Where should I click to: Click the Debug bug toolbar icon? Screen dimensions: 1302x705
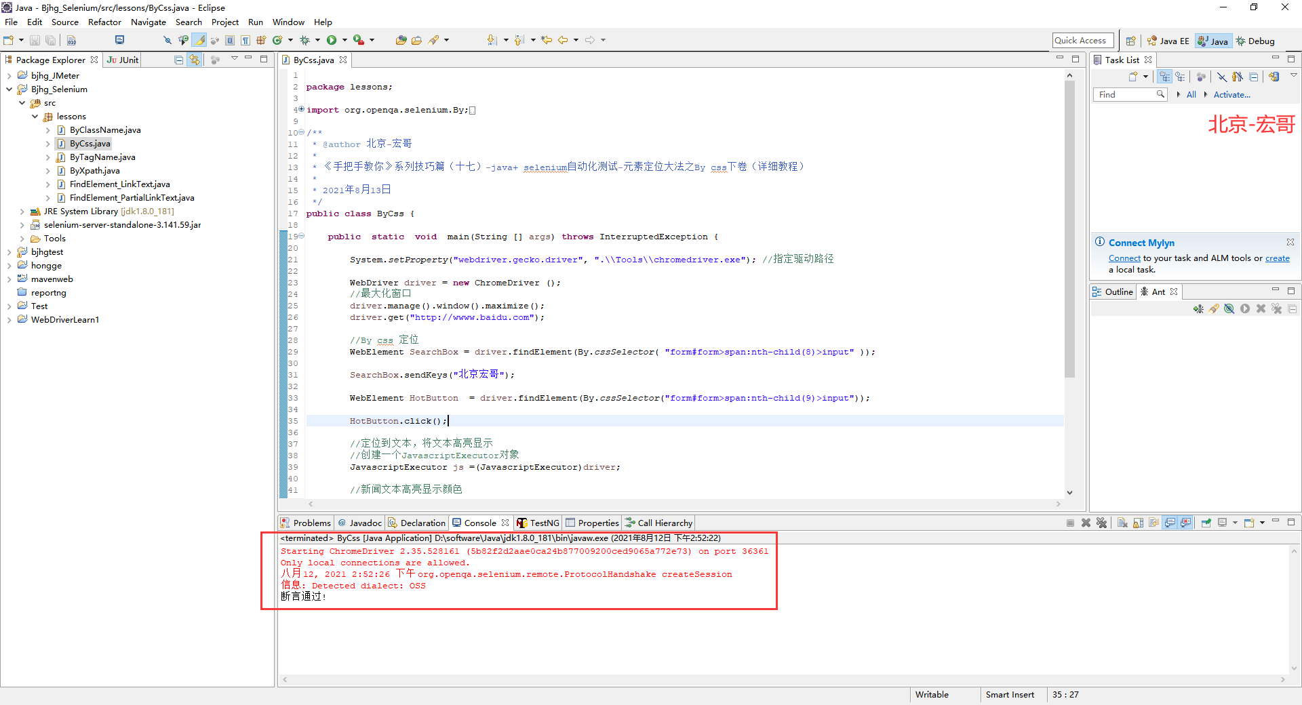click(304, 40)
